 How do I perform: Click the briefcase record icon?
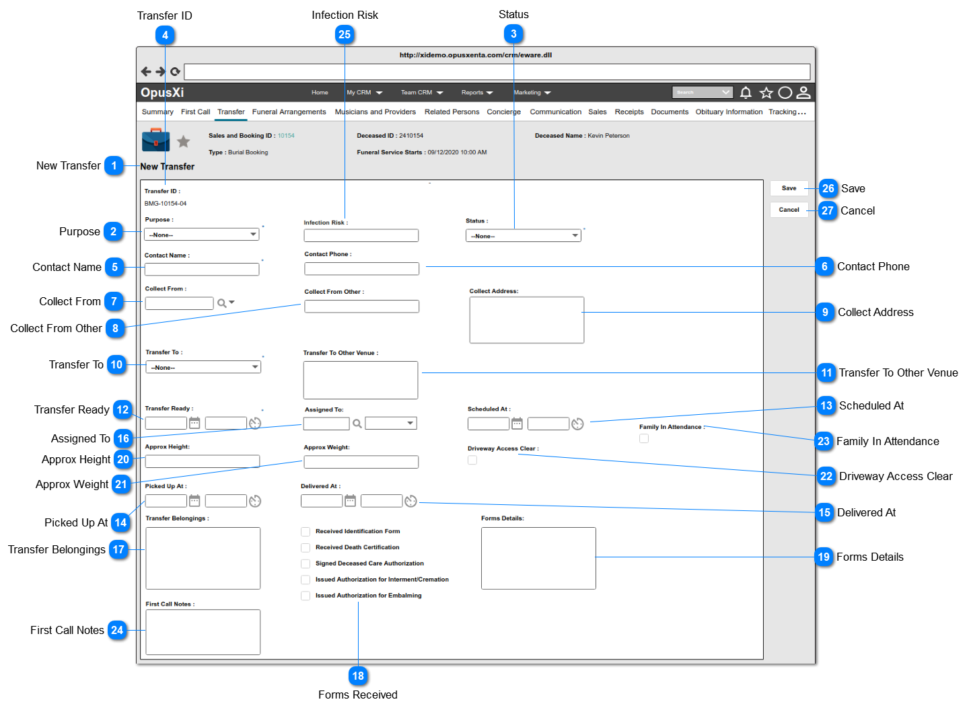click(x=156, y=139)
